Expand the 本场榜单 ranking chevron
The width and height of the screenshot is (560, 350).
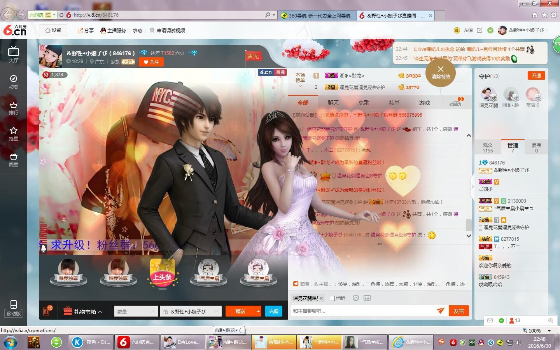300,86
